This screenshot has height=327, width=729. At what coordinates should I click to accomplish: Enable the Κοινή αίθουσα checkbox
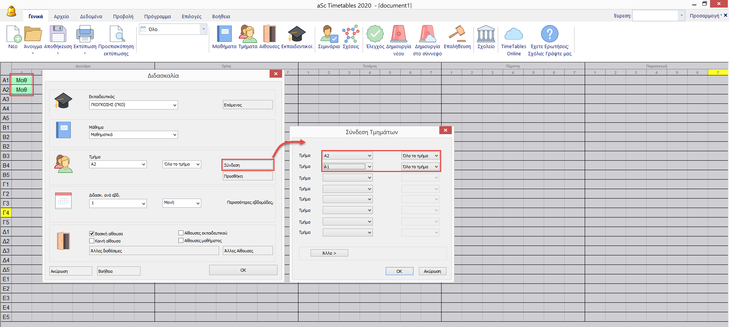(x=92, y=241)
